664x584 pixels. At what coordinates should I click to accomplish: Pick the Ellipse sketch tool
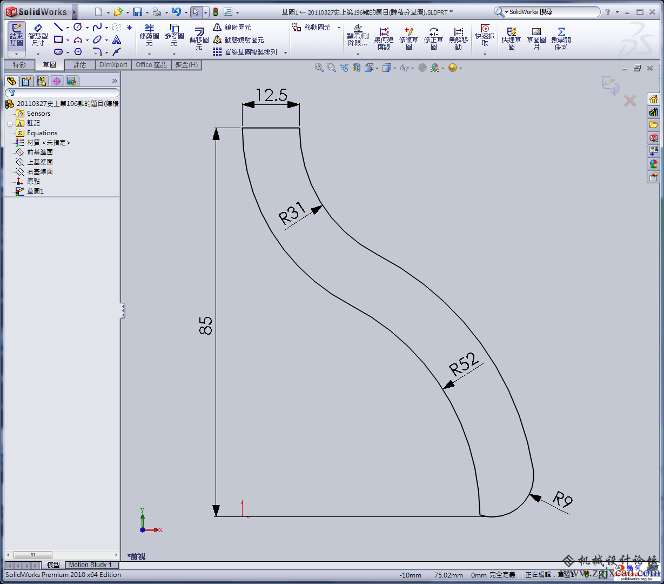pyautogui.click(x=97, y=39)
